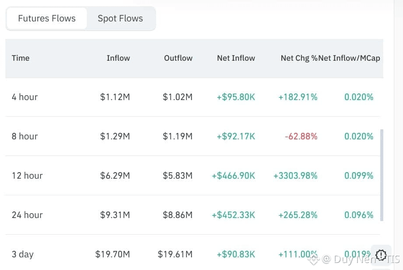Click the $19.70M inflow value
Image resolution: width=403 pixels, height=270 pixels.
click(x=112, y=254)
